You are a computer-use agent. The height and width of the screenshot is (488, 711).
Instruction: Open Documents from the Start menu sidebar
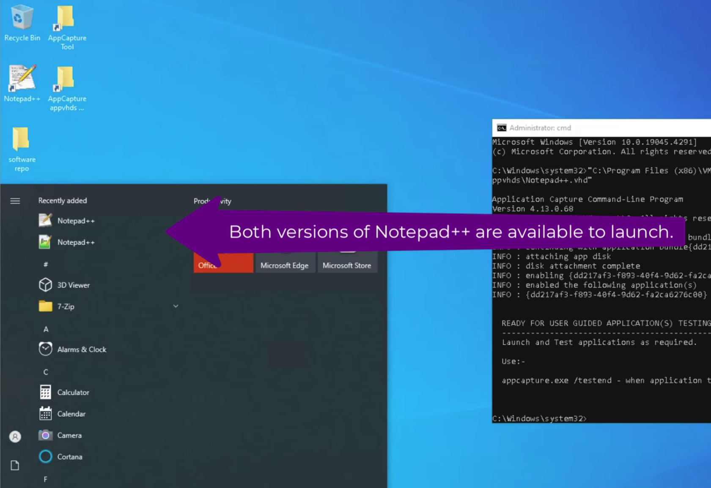(x=15, y=465)
